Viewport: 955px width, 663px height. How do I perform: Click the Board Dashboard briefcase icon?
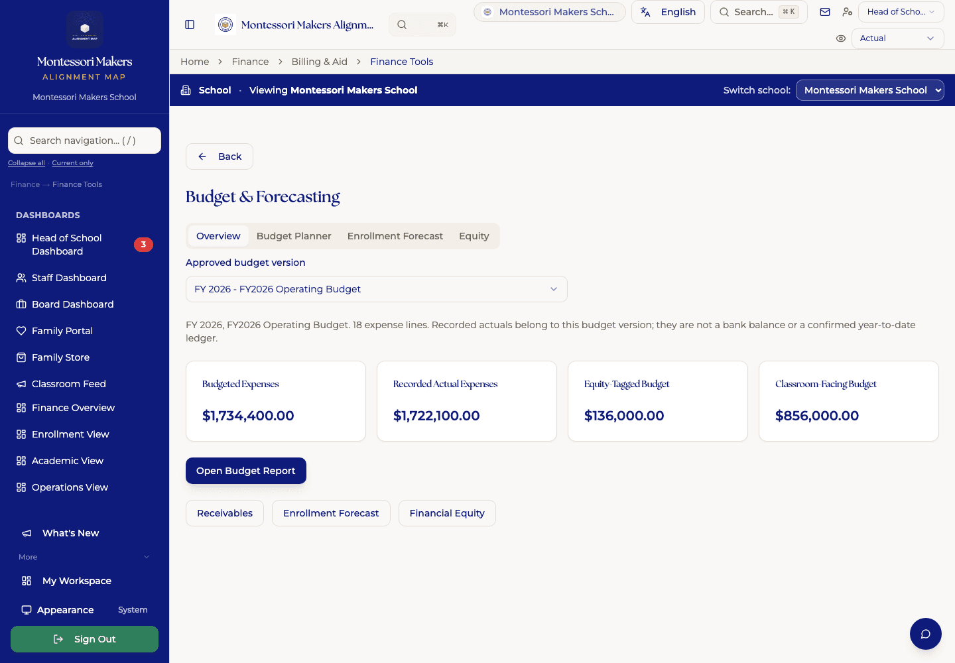[x=21, y=304]
